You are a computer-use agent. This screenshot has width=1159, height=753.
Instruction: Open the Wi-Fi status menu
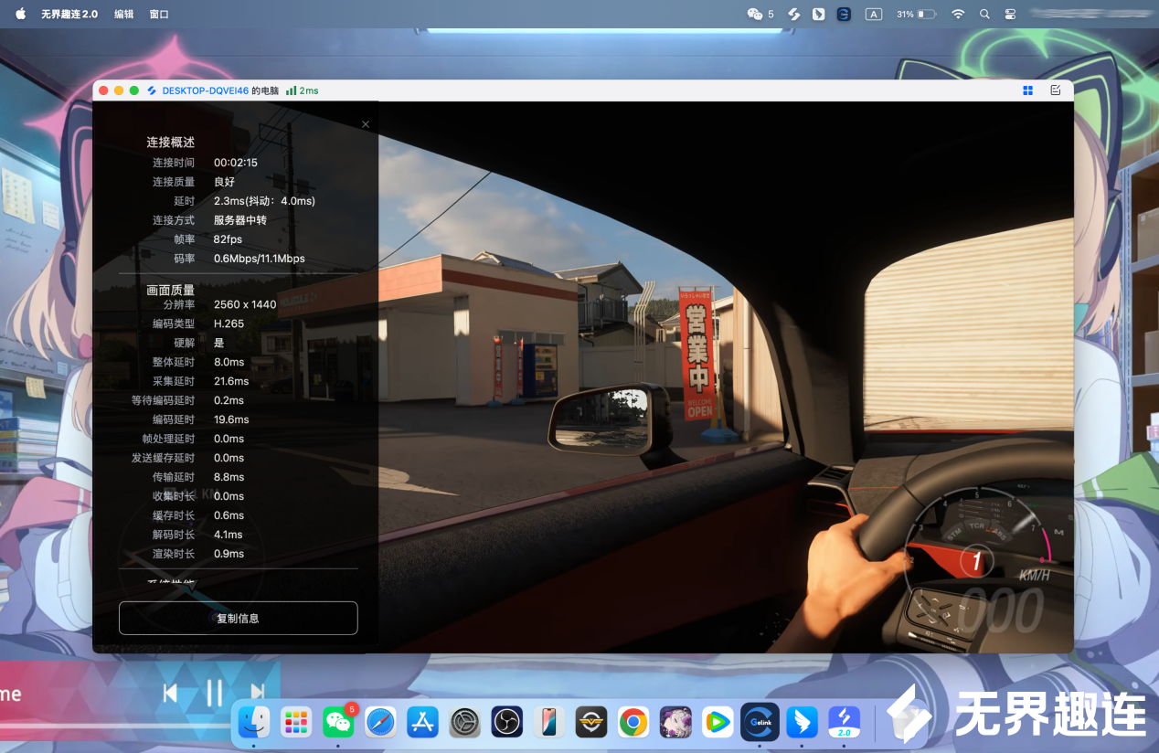point(958,14)
